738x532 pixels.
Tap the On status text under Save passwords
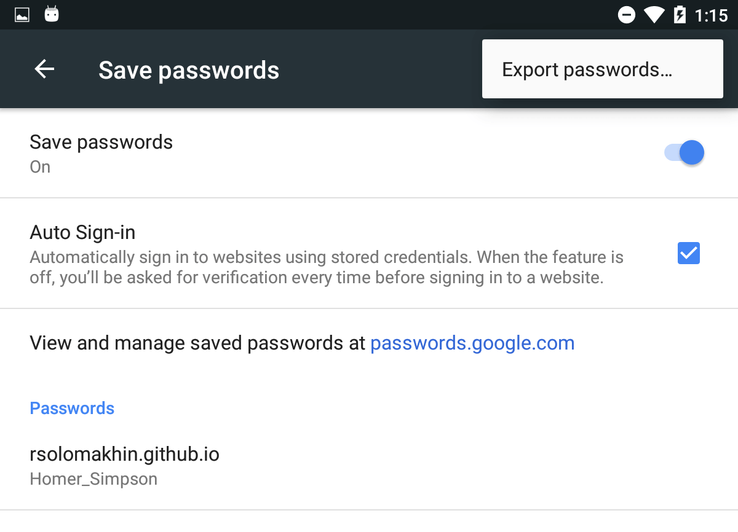(40, 167)
